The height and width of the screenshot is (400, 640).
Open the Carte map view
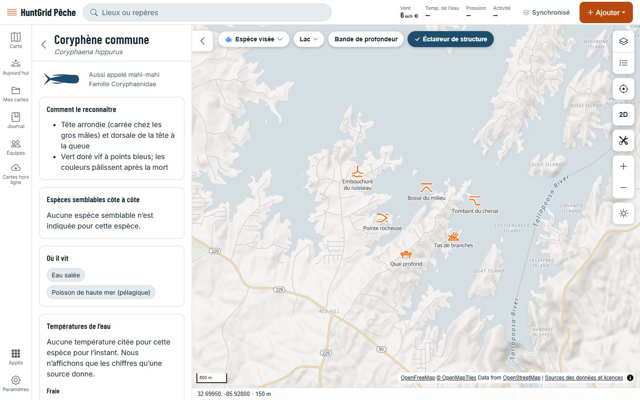click(x=16, y=40)
